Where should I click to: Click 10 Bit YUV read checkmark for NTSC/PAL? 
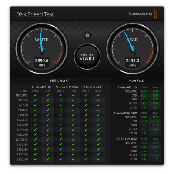pos(98,95)
